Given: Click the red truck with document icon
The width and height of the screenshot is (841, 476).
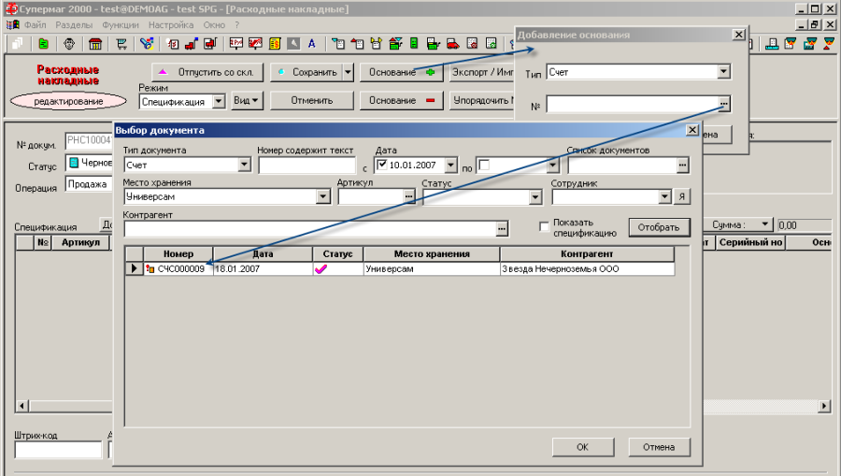Looking at the screenshot, I should pos(209,43).
